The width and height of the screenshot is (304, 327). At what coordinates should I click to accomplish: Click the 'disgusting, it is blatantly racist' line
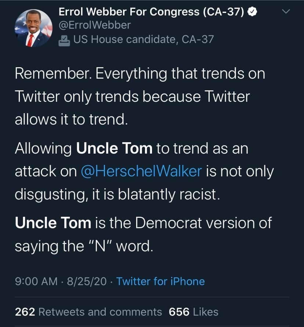(x=117, y=194)
